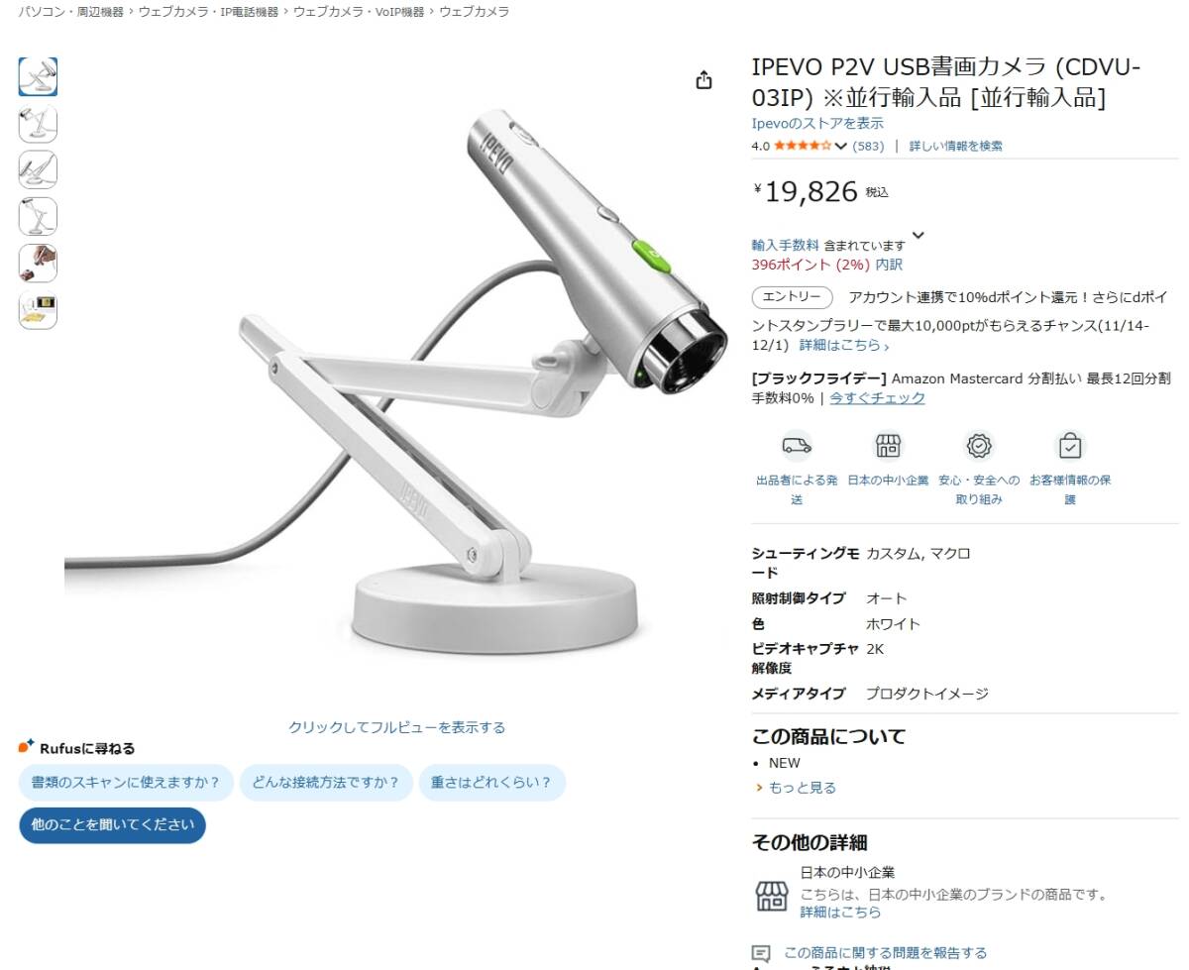Image resolution: width=1189 pixels, height=970 pixels.
Task: Click the customer information protection bag icon
Action: [x=1070, y=446]
